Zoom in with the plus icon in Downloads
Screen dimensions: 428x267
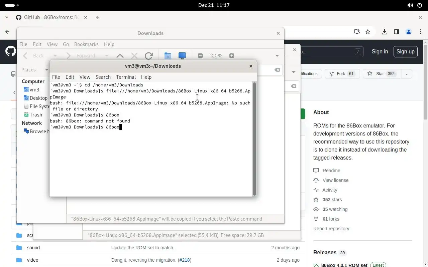click(x=232, y=56)
